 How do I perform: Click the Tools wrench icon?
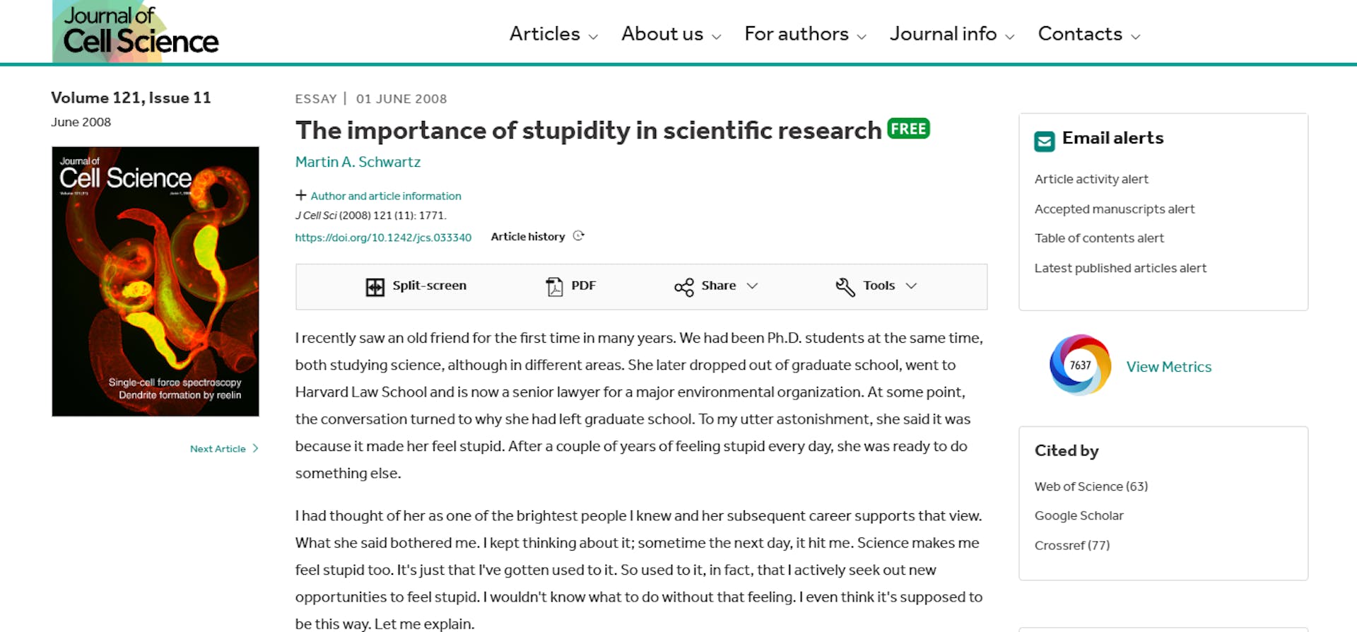pos(845,286)
